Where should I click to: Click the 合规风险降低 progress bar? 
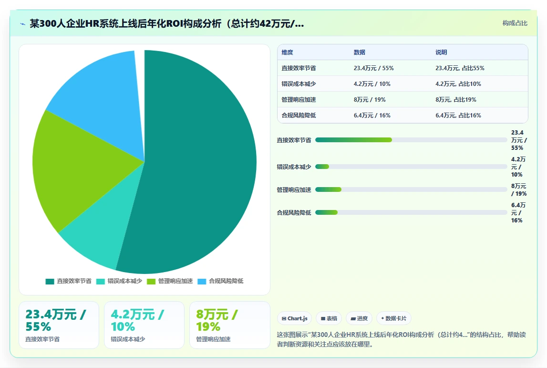(411, 212)
